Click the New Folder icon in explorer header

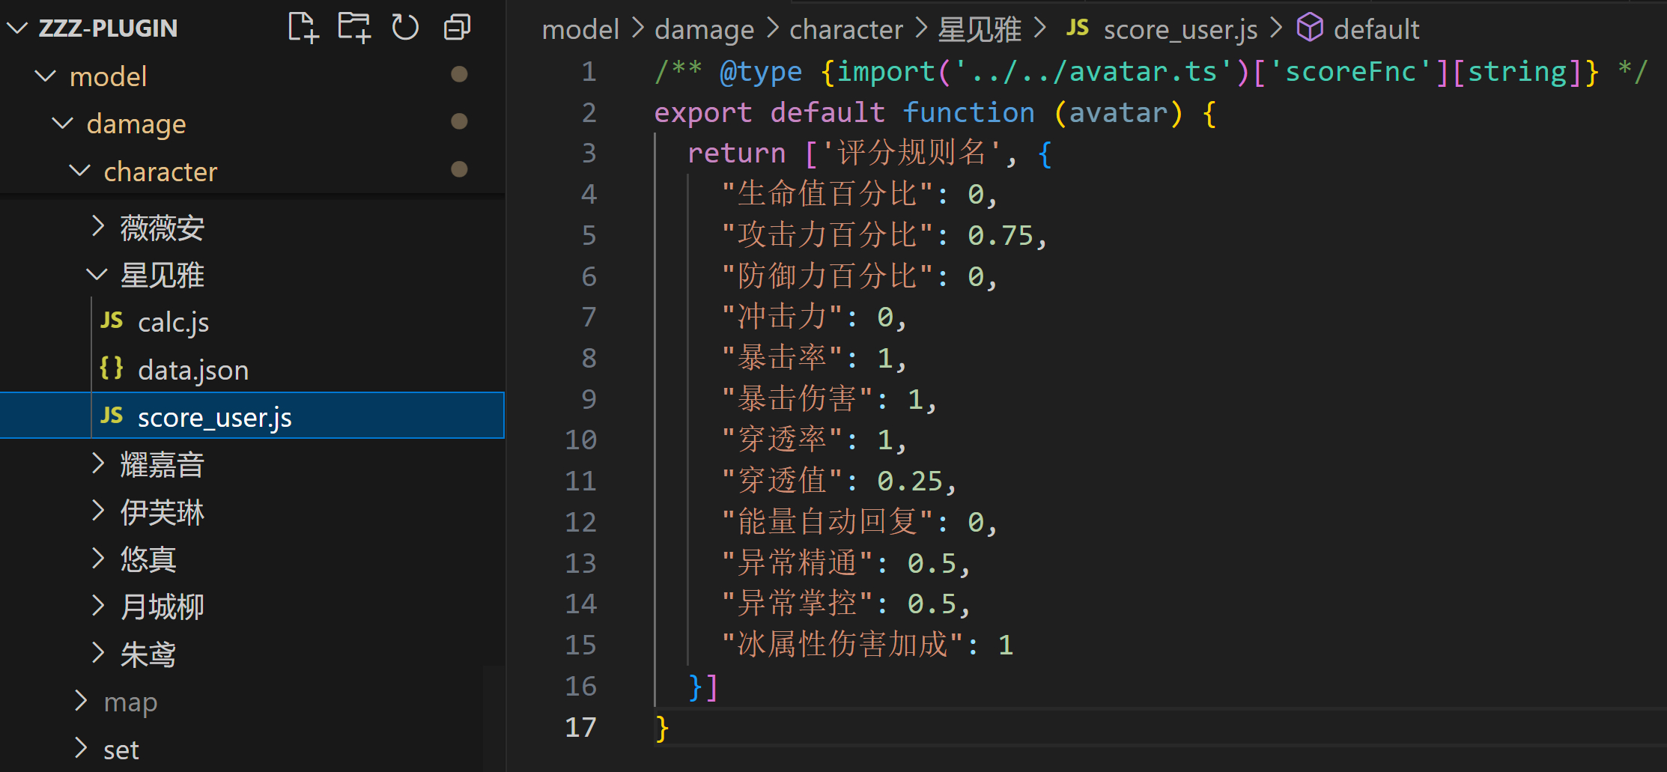click(x=354, y=28)
